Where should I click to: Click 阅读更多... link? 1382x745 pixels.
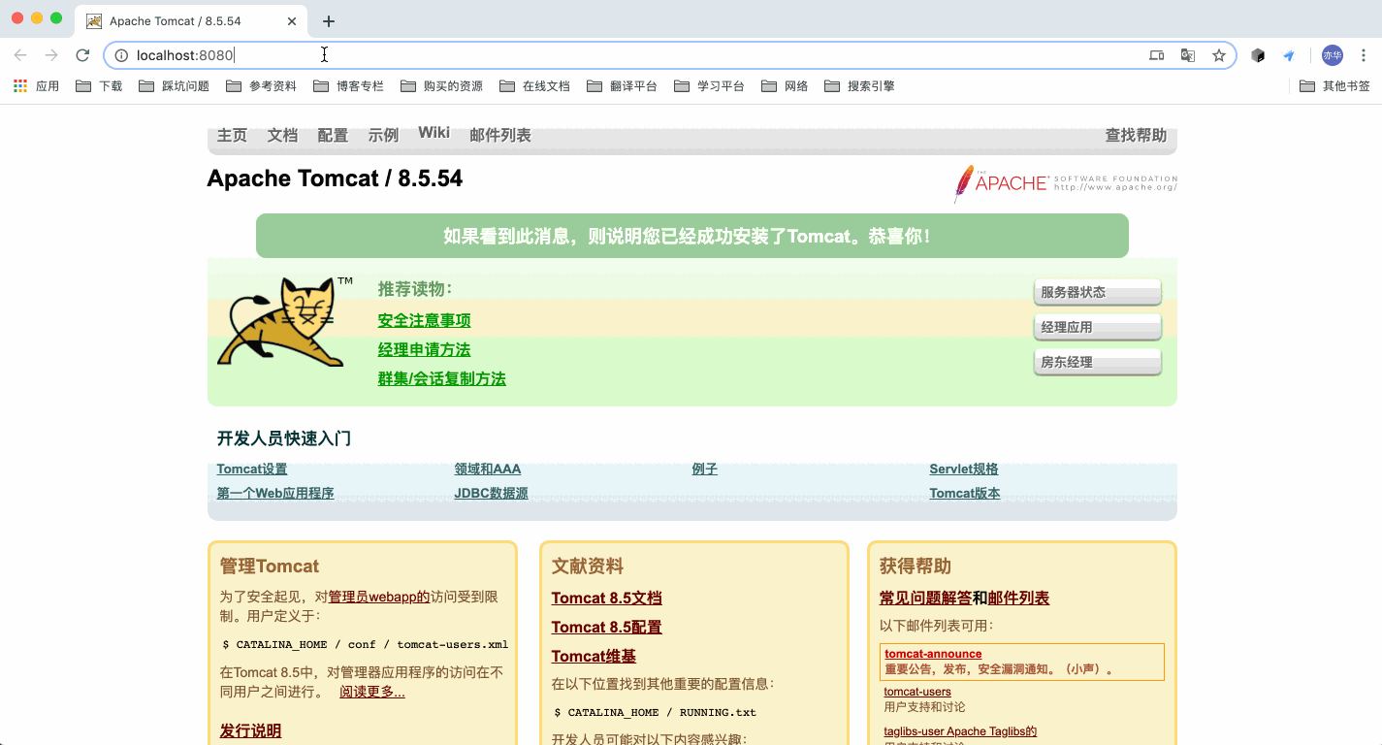(372, 692)
